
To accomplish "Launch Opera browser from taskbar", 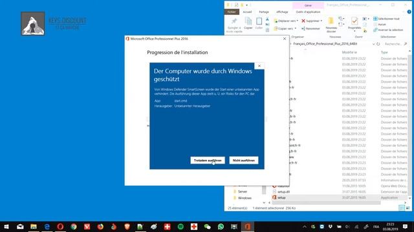I will point(60,226).
